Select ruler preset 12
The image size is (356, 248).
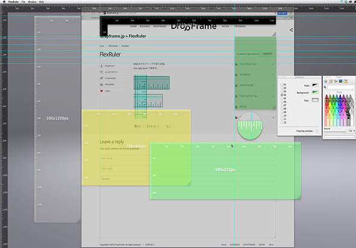click(x=282, y=122)
